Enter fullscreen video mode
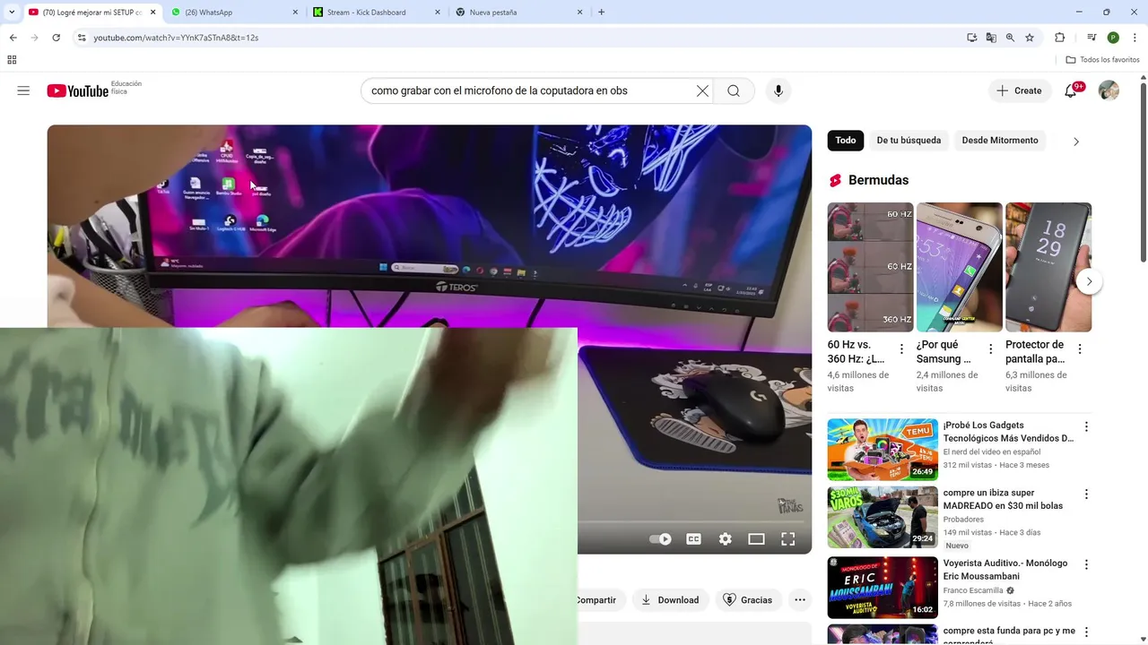Image resolution: width=1148 pixels, height=645 pixels. tap(788, 538)
